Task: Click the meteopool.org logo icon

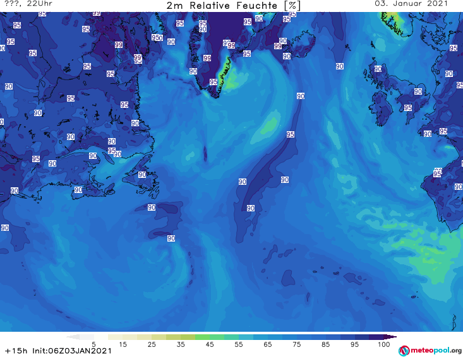Action: click(x=404, y=351)
